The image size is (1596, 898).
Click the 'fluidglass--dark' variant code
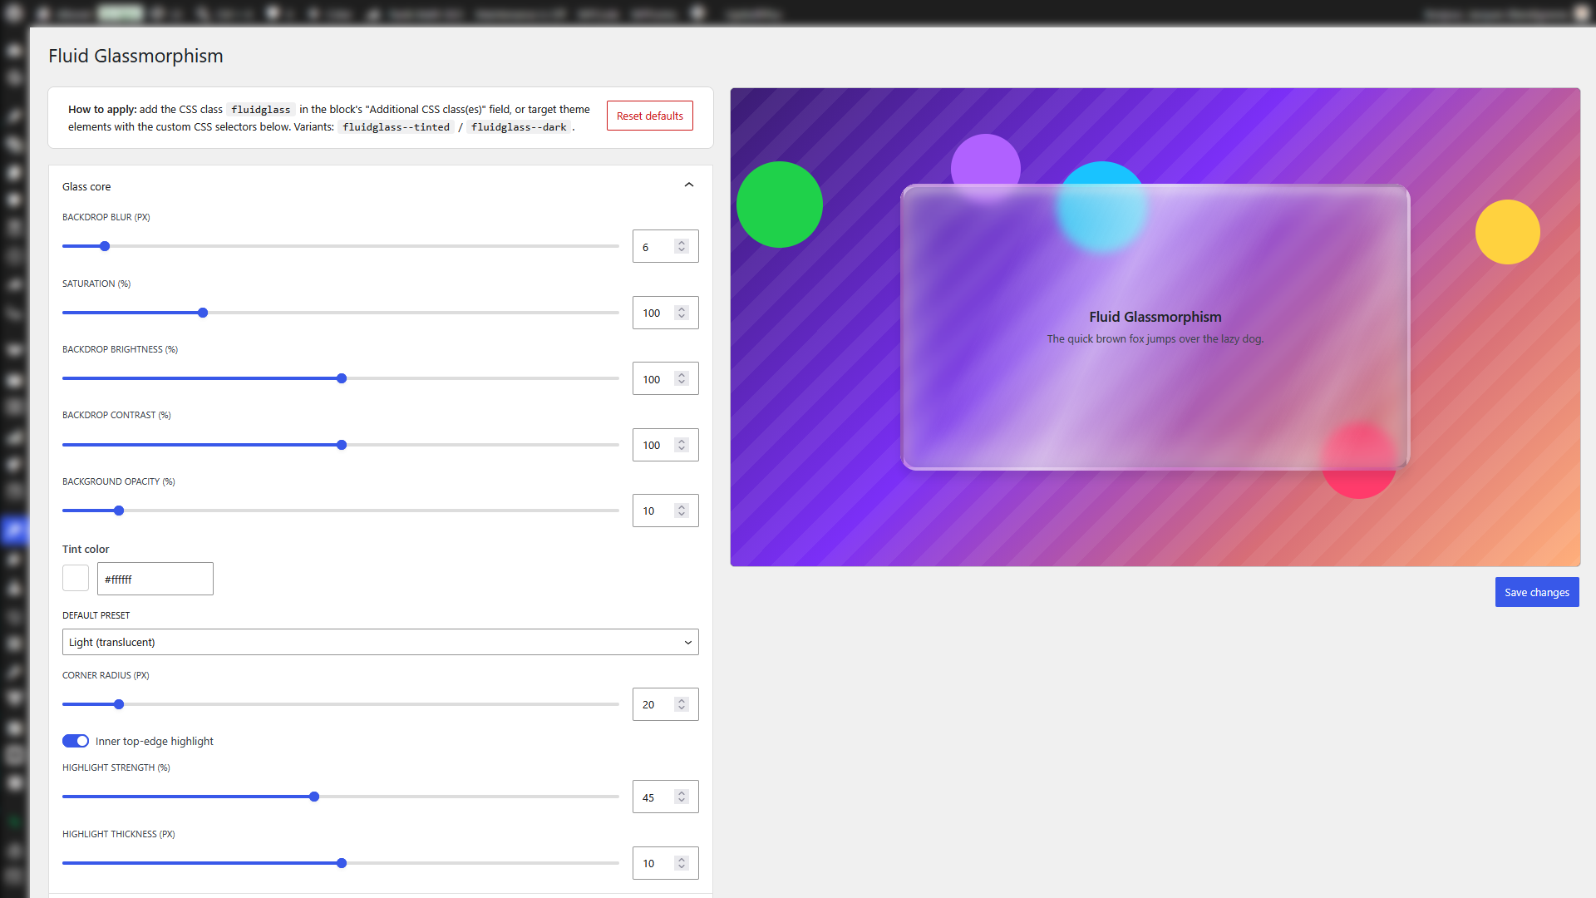[x=519, y=127]
